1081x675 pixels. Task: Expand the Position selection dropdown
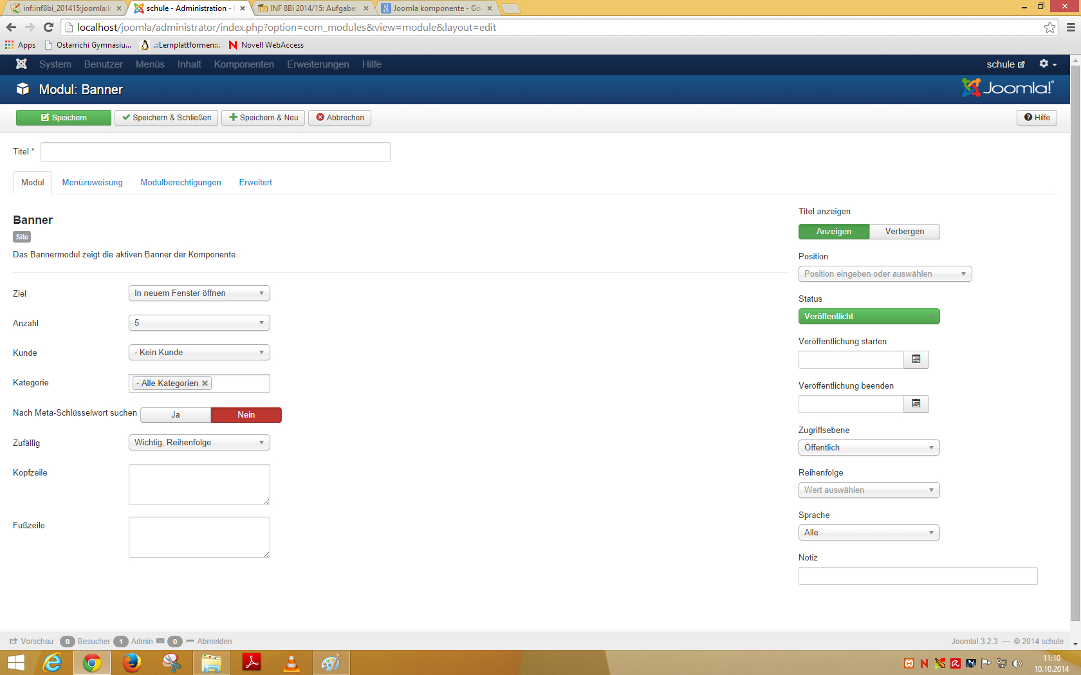click(x=885, y=274)
